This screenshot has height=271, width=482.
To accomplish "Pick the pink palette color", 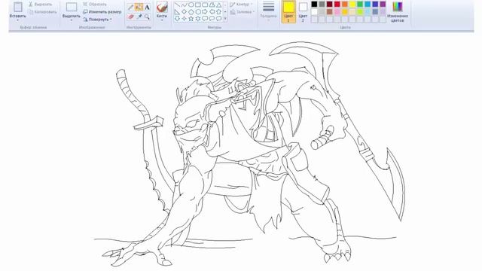I will tap(337, 12).
